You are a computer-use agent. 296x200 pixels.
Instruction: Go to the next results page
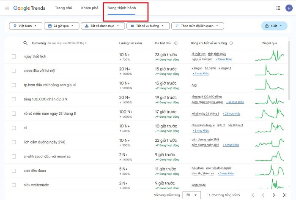pos(273,195)
